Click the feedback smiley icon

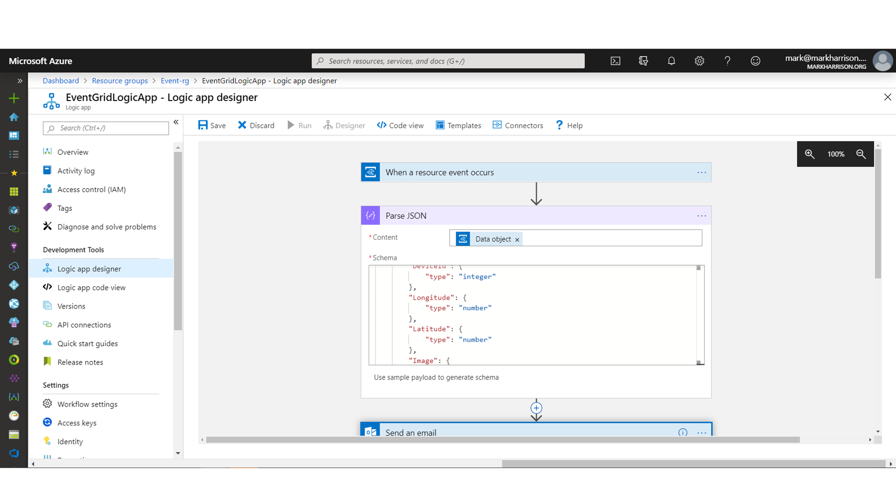click(x=755, y=61)
